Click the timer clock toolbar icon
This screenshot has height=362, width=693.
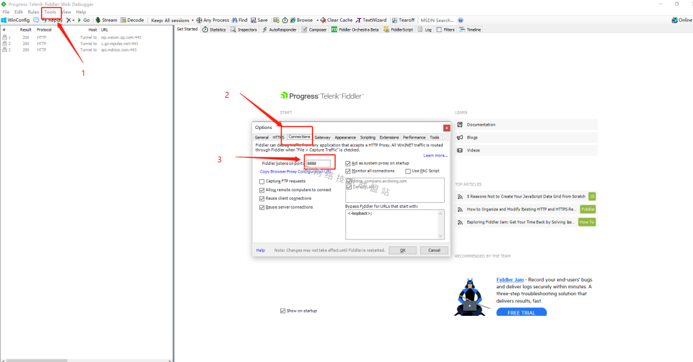point(285,21)
